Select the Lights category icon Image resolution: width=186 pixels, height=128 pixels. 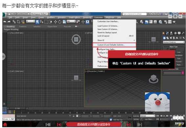point(171,38)
